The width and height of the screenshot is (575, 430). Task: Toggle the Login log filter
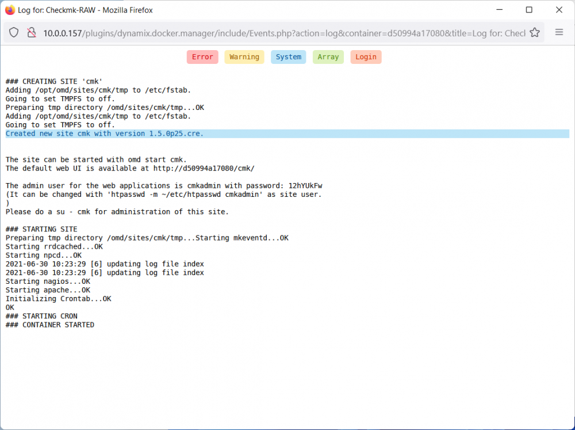pyautogui.click(x=366, y=57)
